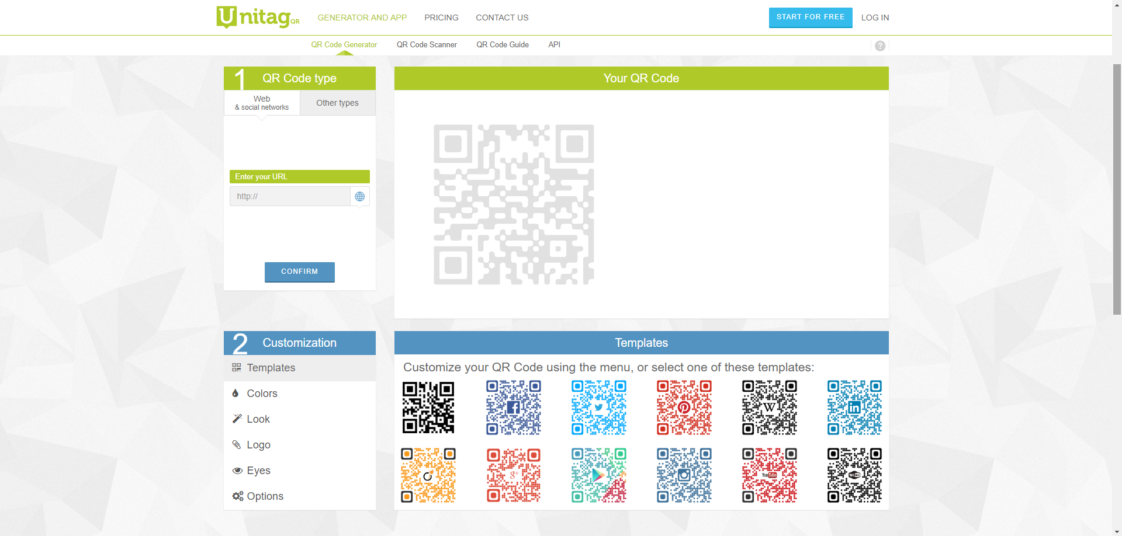Open the help question mark icon
Screen dimensions: 1122x536
point(880,46)
